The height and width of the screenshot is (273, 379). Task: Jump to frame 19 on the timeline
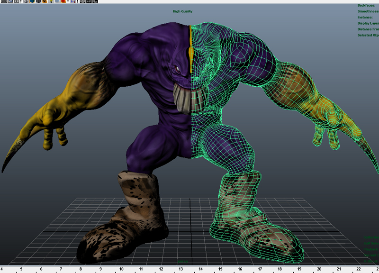[299, 269]
